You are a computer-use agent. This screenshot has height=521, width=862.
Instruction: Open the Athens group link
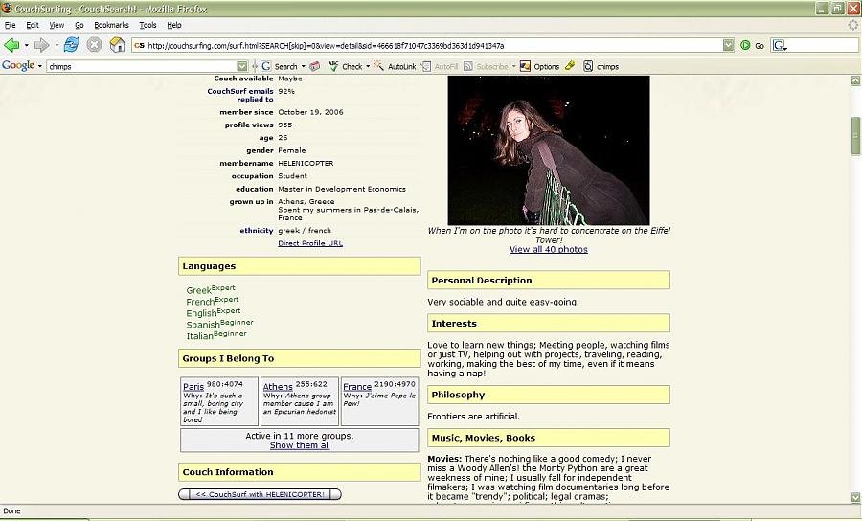point(278,386)
